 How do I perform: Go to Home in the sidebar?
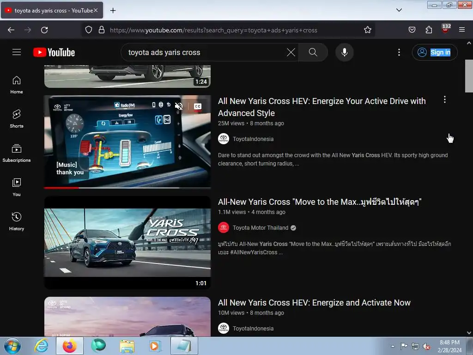[x=17, y=85]
